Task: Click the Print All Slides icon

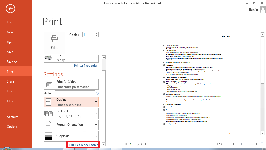Action: [49, 84]
